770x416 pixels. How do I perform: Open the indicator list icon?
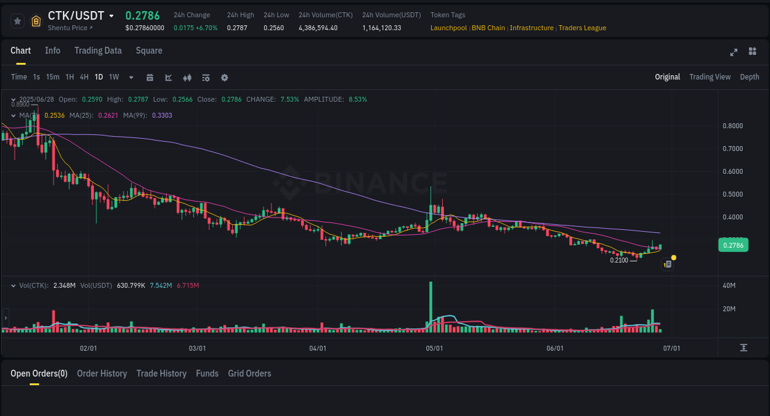point(205,77)
